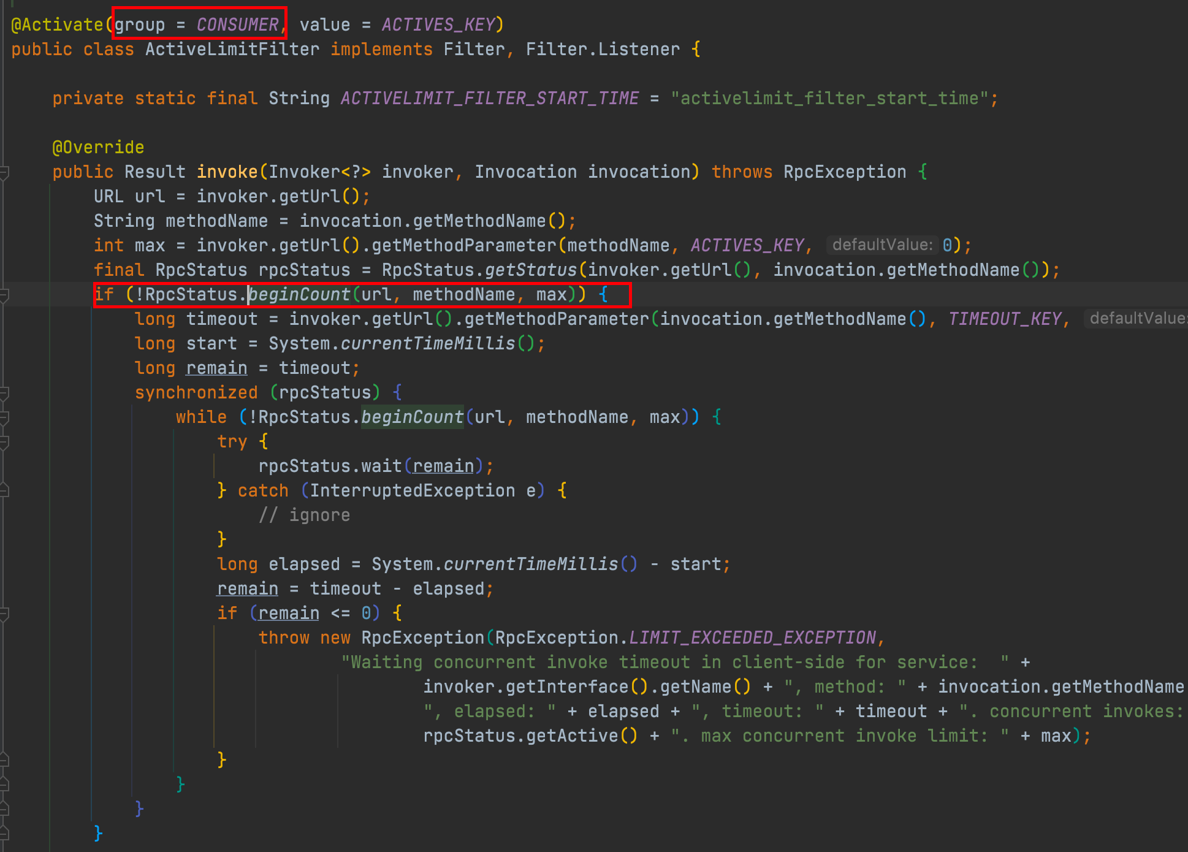This screenshot has width=1188, height=852.
Task: Collapse the invoke method fold marker
Action: click(4, 173)
